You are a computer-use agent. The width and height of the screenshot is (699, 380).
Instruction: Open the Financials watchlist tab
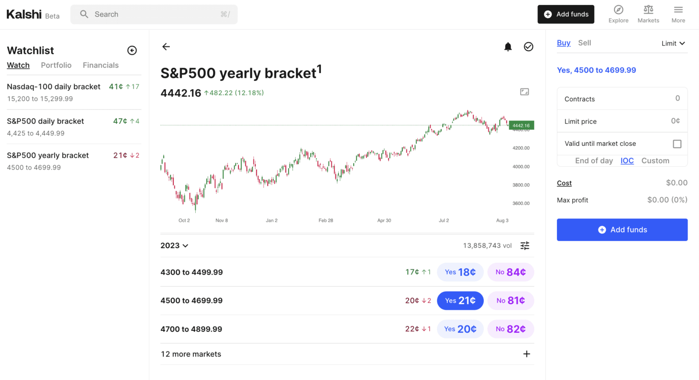pos(101,65)
